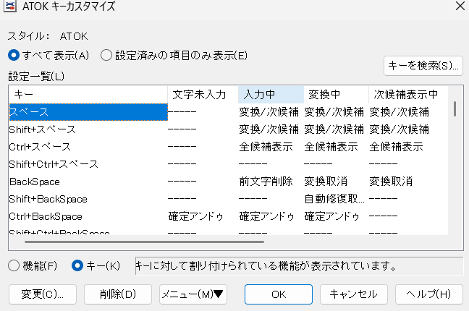
Task: Click the horizontal scrollbar of settings list
Action: click(144, 242)
